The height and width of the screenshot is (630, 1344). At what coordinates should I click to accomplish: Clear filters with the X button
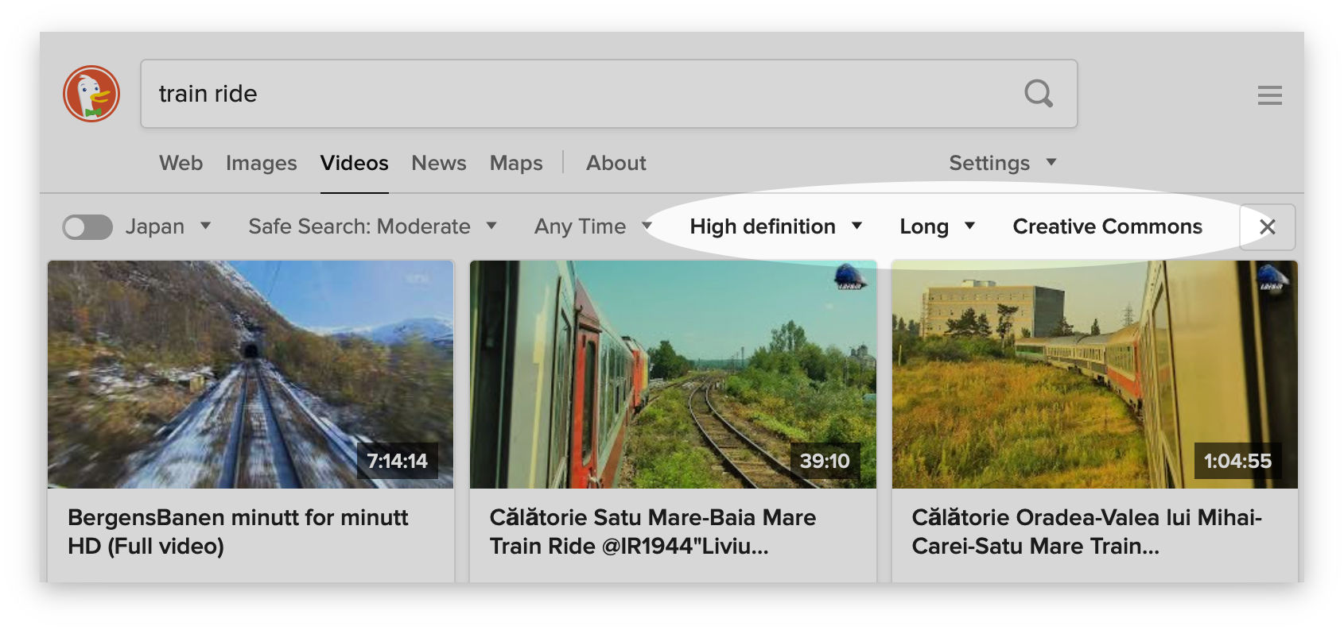tap(1268, 227)
